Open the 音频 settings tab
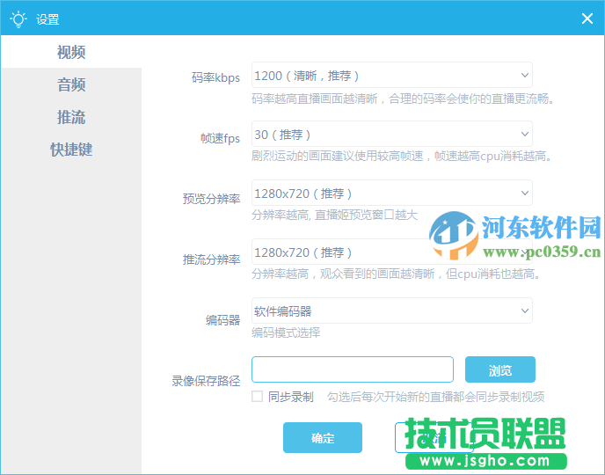Image resolution: width=605 pixels, height=475 pixels. click(x=71, y=84)
